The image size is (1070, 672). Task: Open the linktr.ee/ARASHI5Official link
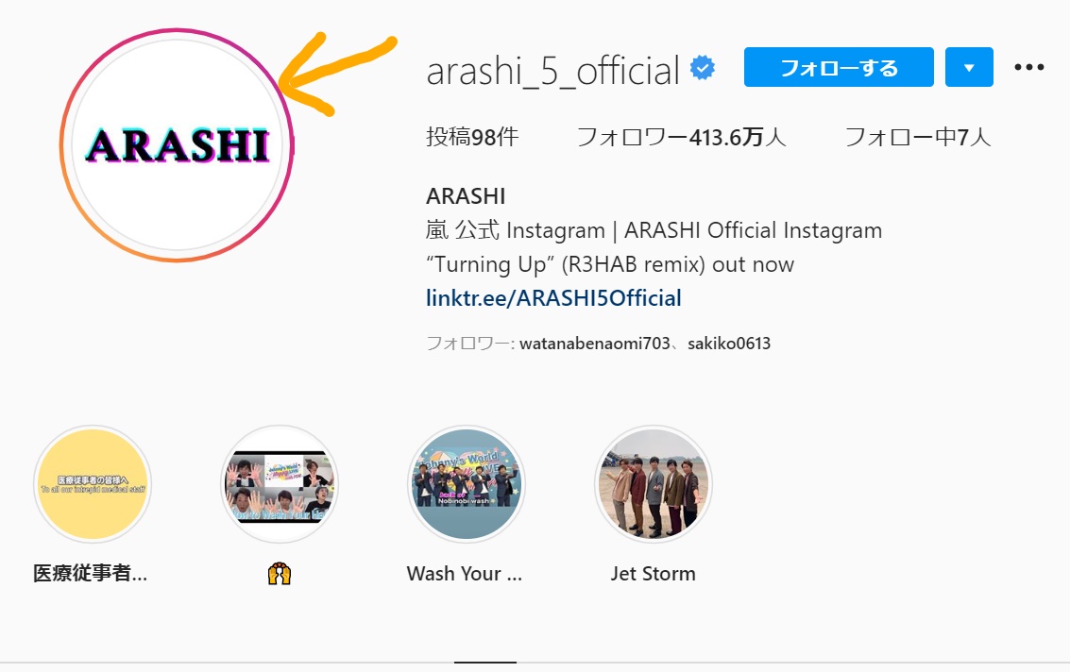(553, 298)
